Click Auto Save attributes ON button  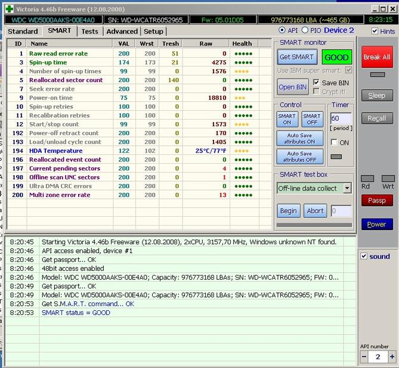point(300,139)
